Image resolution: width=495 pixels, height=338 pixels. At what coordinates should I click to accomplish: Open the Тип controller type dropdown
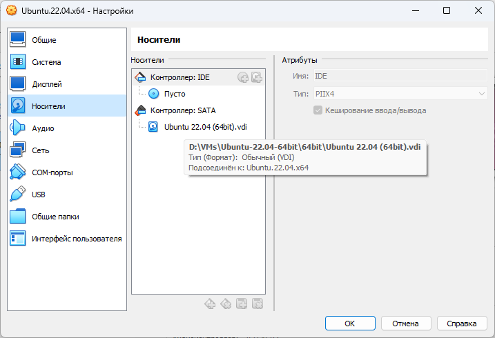[400, 94]
